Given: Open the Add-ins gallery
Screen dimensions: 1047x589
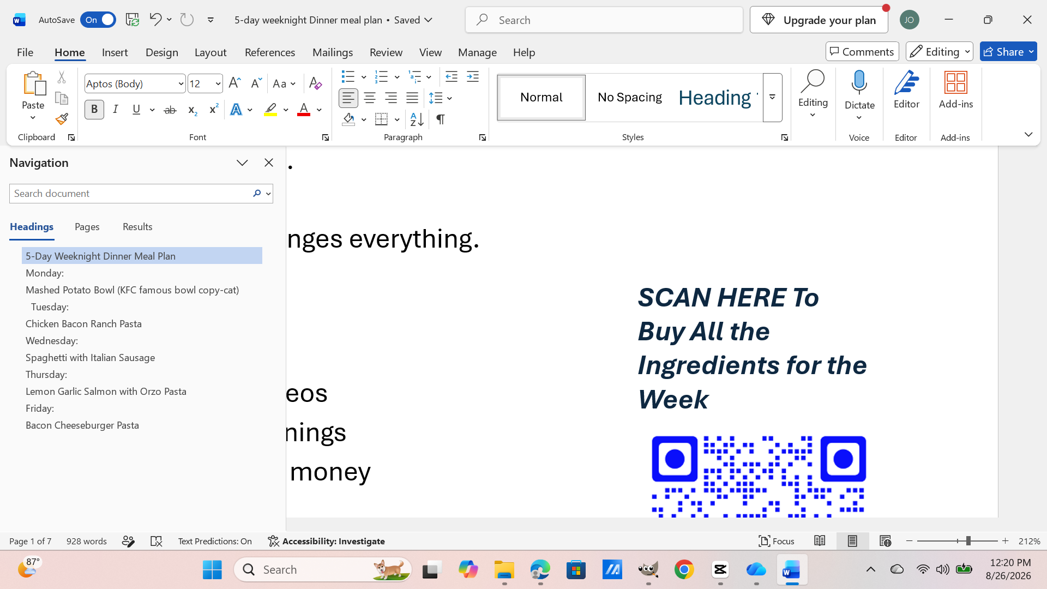Looking at the screenshot, I should coord(956,90).
